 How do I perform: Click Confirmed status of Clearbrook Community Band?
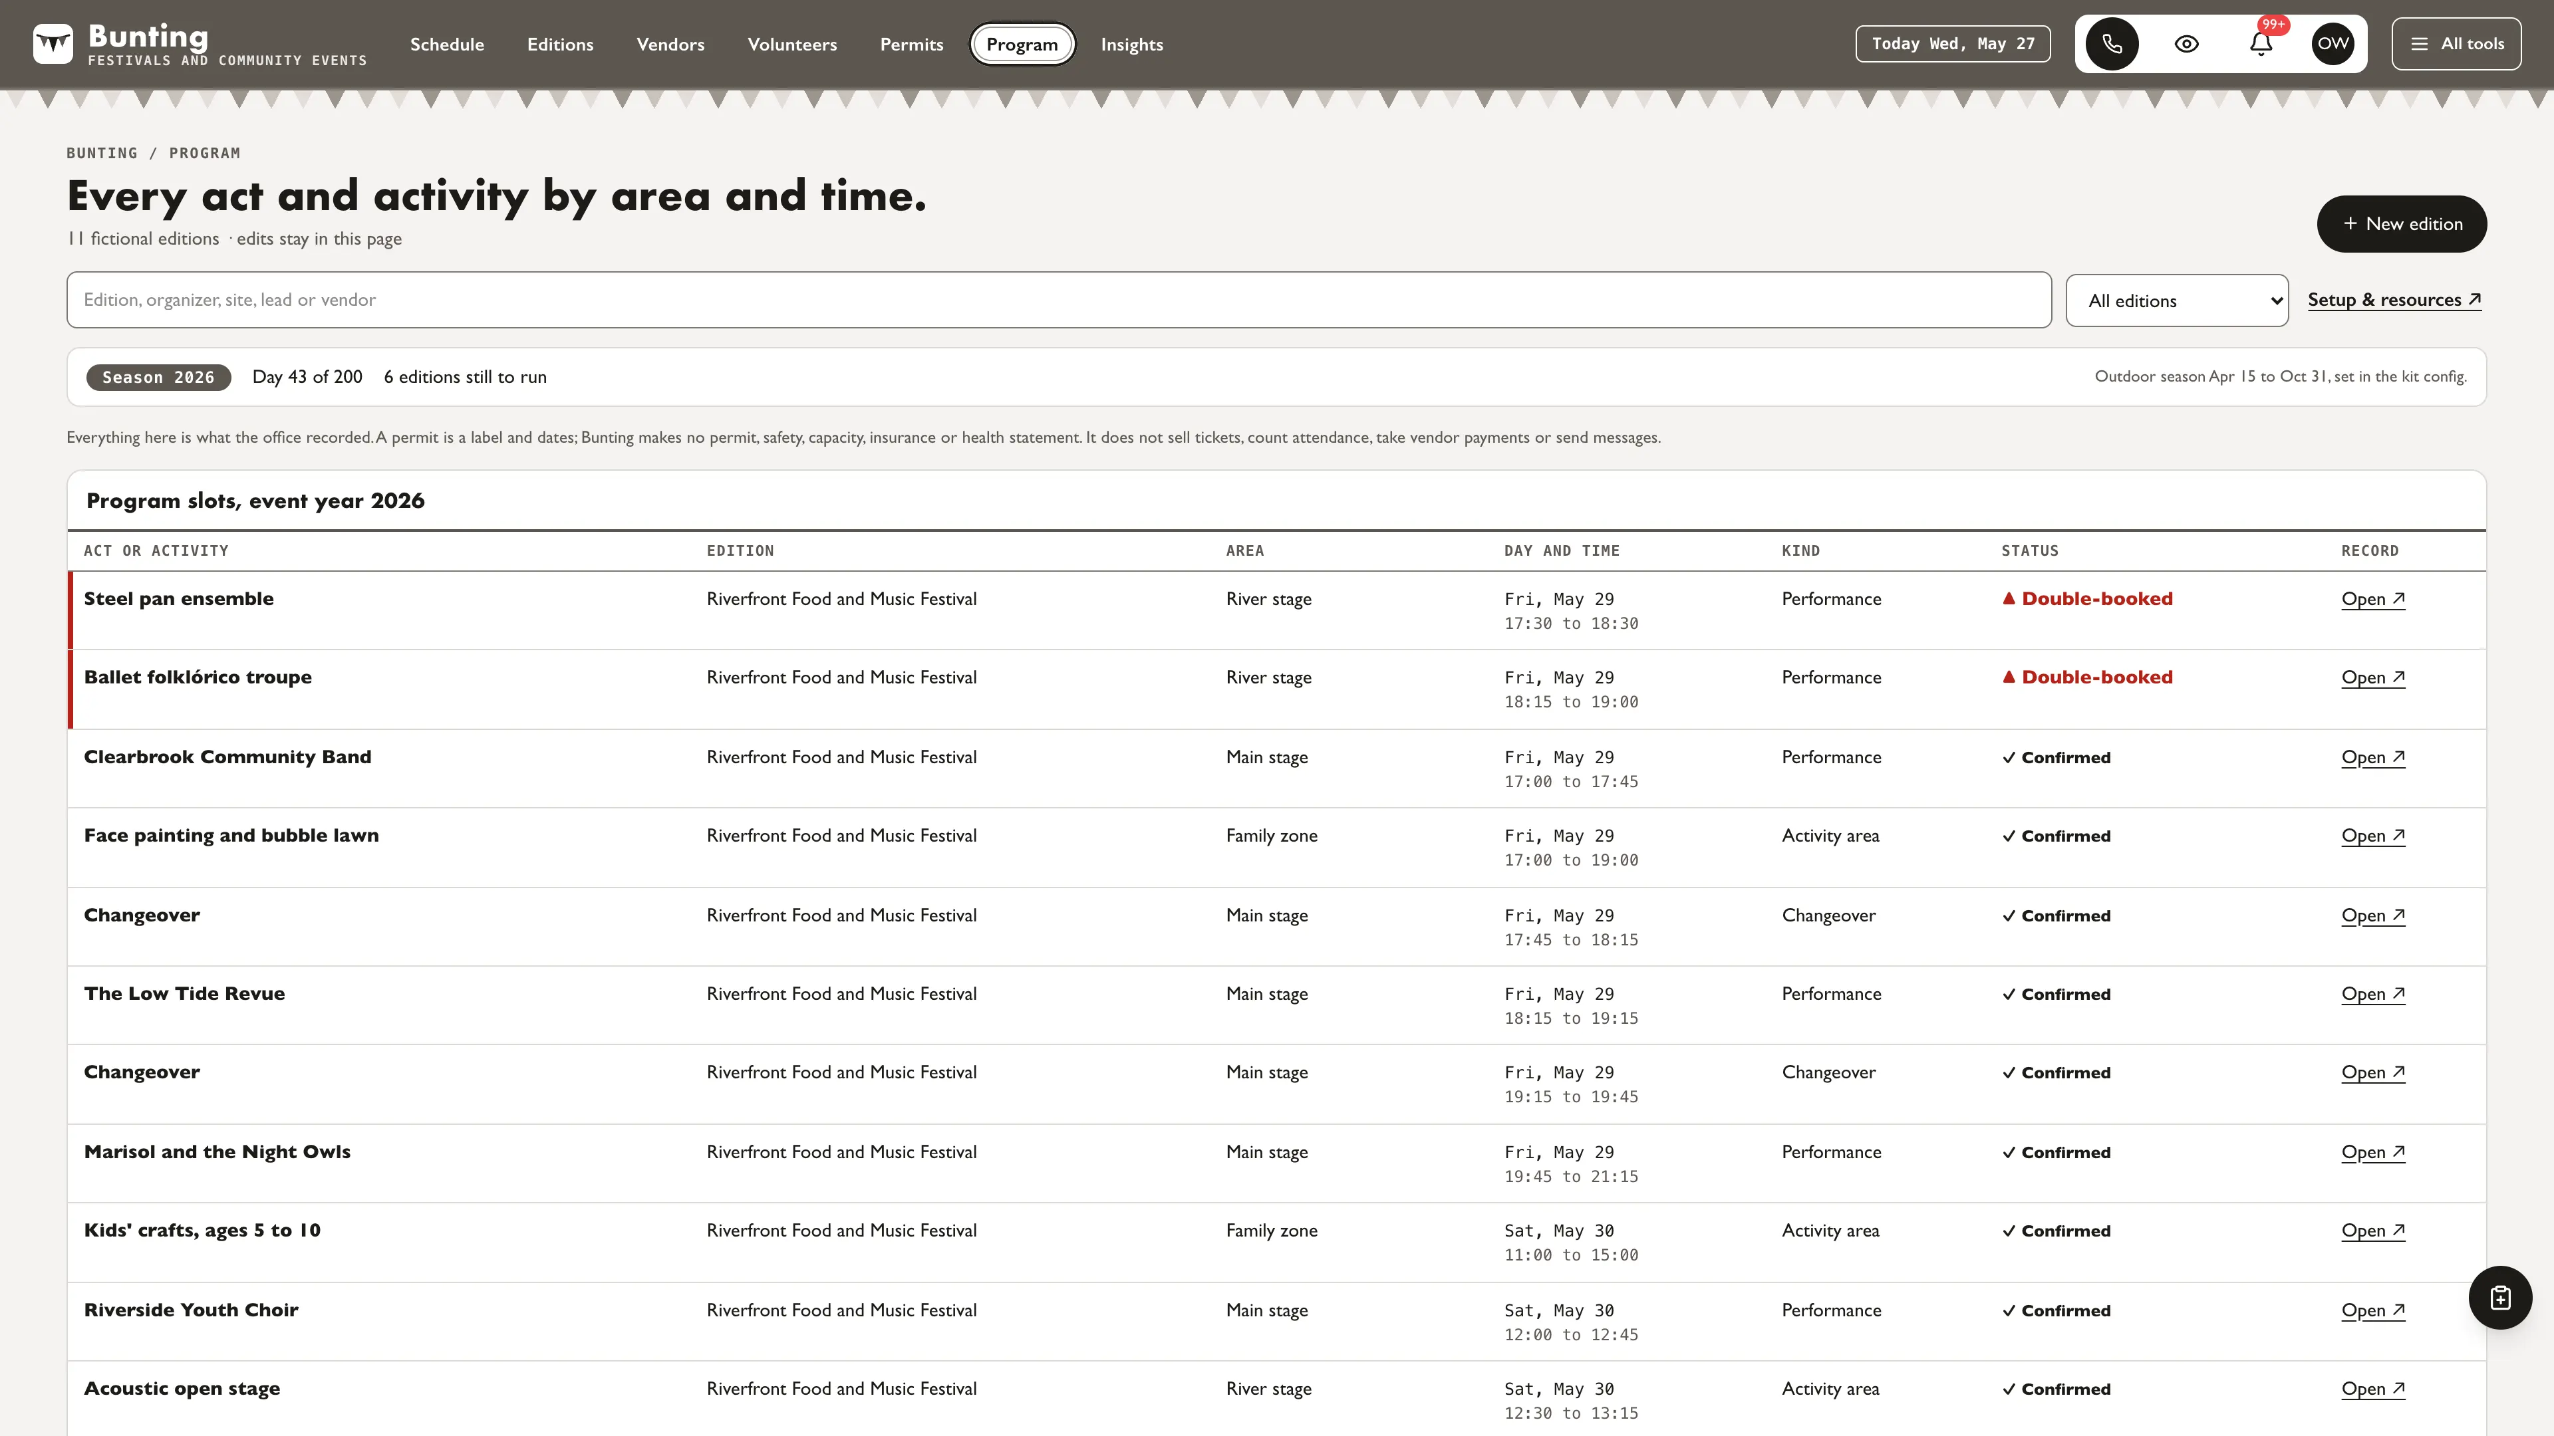pos(2057,757)
